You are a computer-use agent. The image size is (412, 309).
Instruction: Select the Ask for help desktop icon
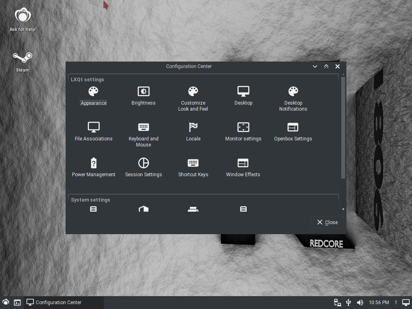pos(23,20)
